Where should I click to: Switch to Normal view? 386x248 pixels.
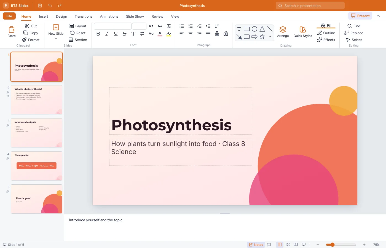coord(280,245)
